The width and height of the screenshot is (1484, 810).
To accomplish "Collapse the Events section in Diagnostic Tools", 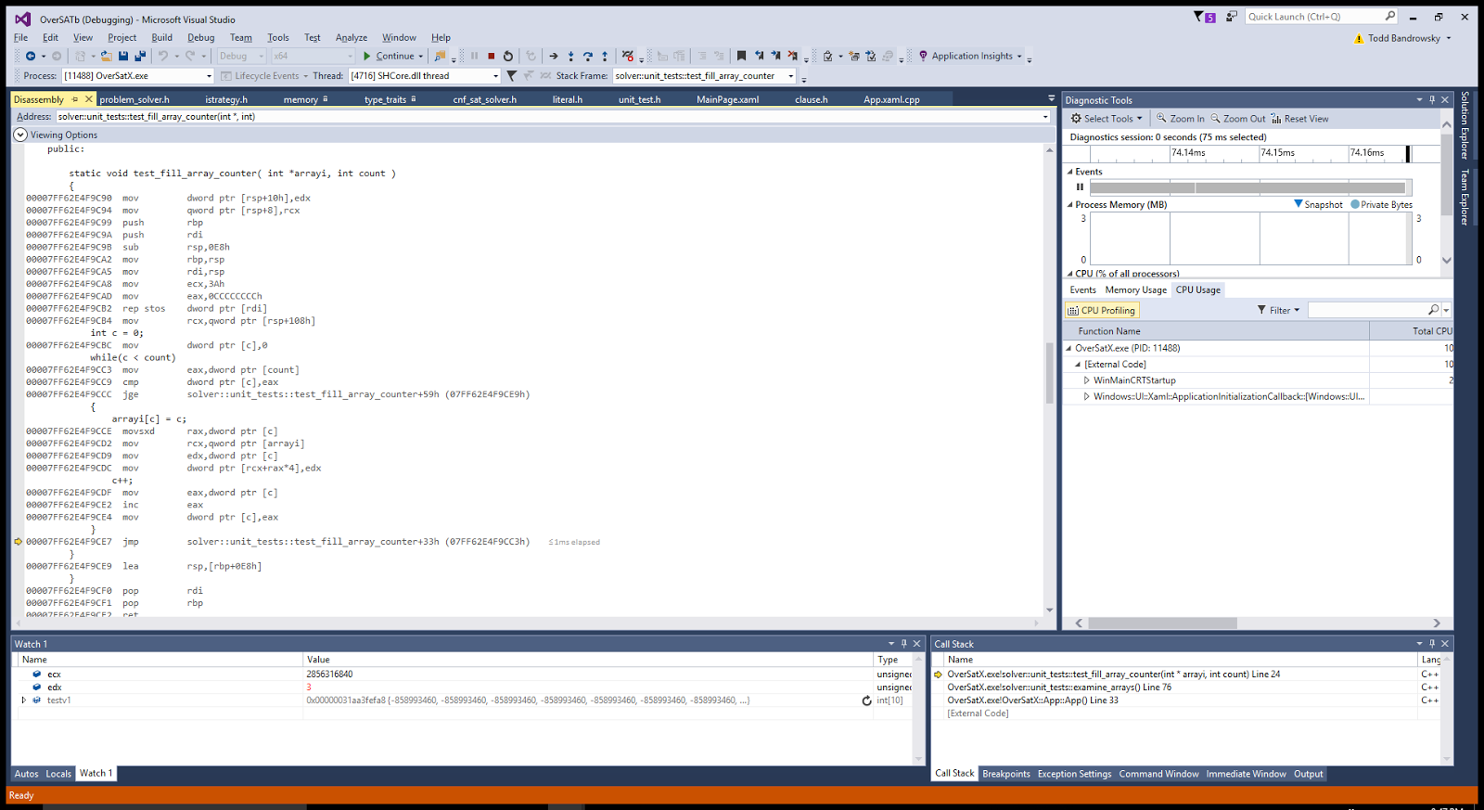I will (x=1069, y=172).
